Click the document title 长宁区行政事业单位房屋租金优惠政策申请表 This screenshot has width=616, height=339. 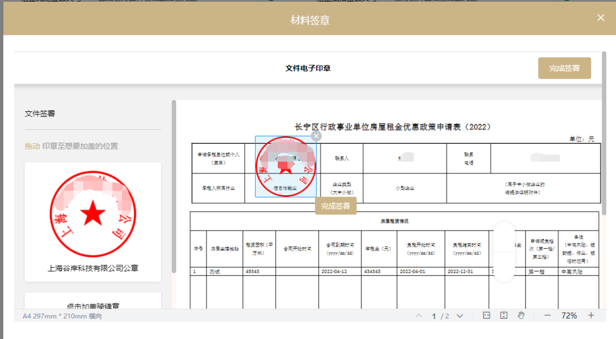click(x=392, y=127)
